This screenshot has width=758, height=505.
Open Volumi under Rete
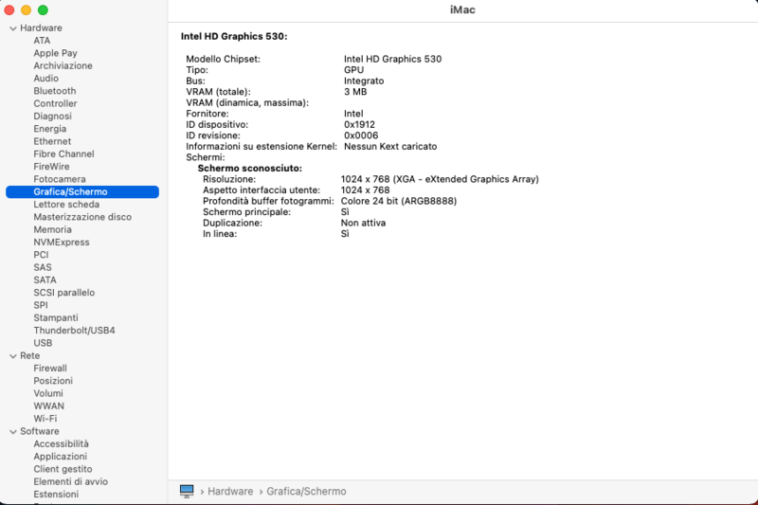48,393
